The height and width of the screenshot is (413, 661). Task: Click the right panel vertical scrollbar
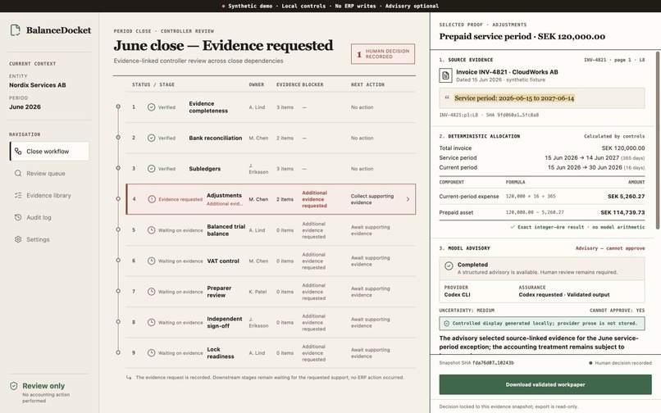(x=658, y=140)
